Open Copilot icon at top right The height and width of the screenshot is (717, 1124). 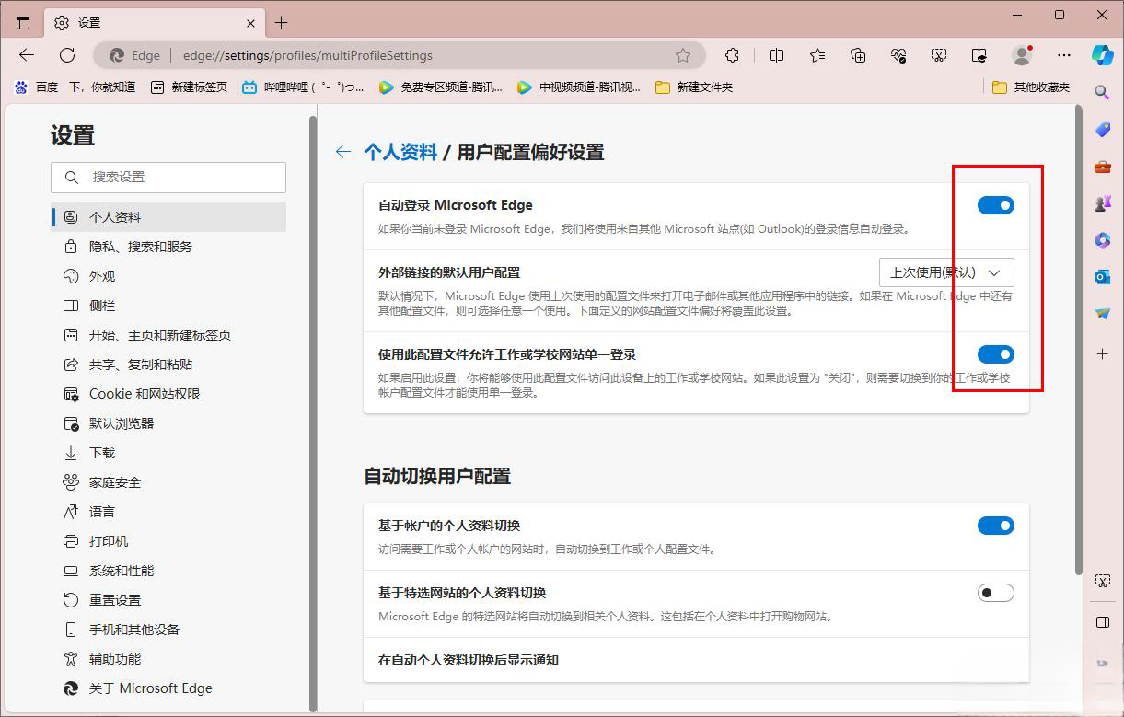[x=1103, y=55]
